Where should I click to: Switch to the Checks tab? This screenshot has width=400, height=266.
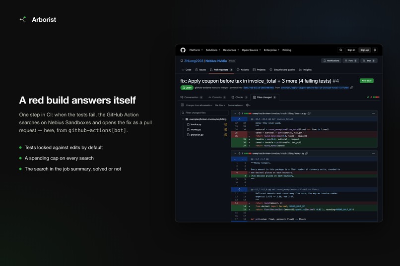pos(239,97)
